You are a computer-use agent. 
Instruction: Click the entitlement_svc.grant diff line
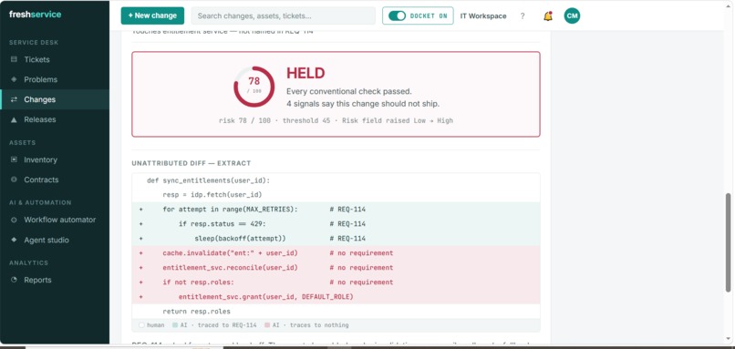coord(336,296)
